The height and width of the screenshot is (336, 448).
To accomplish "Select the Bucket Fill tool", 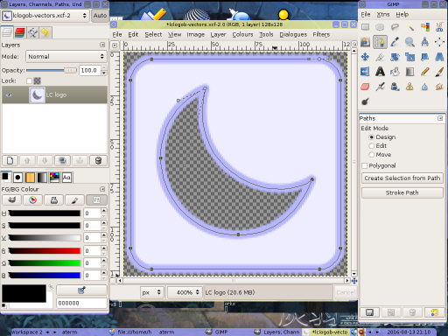I will (x=395, y=72).
